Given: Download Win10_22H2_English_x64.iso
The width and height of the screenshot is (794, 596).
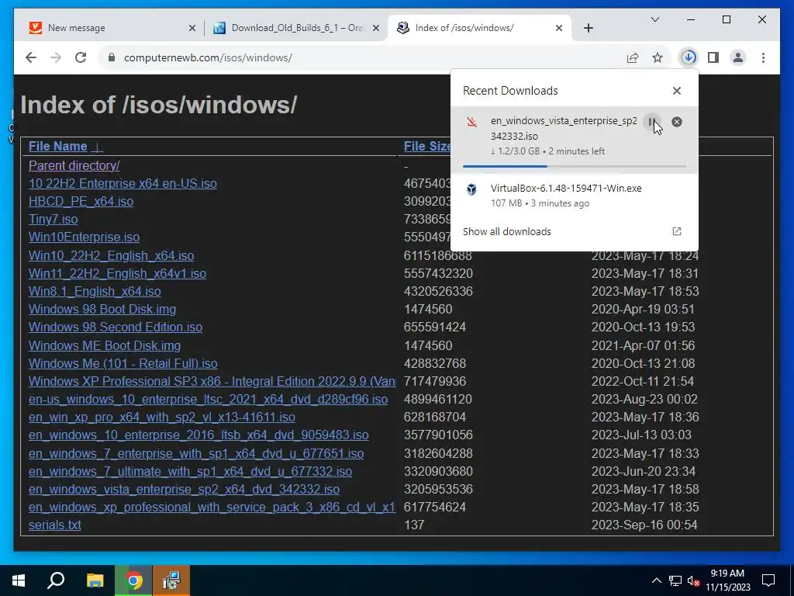Looking at the screenshot, I should 111,255.
